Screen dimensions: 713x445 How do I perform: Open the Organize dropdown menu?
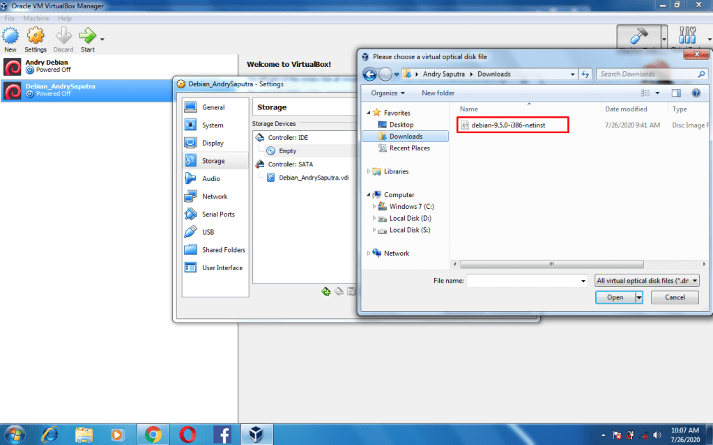(x=388, y=93)
